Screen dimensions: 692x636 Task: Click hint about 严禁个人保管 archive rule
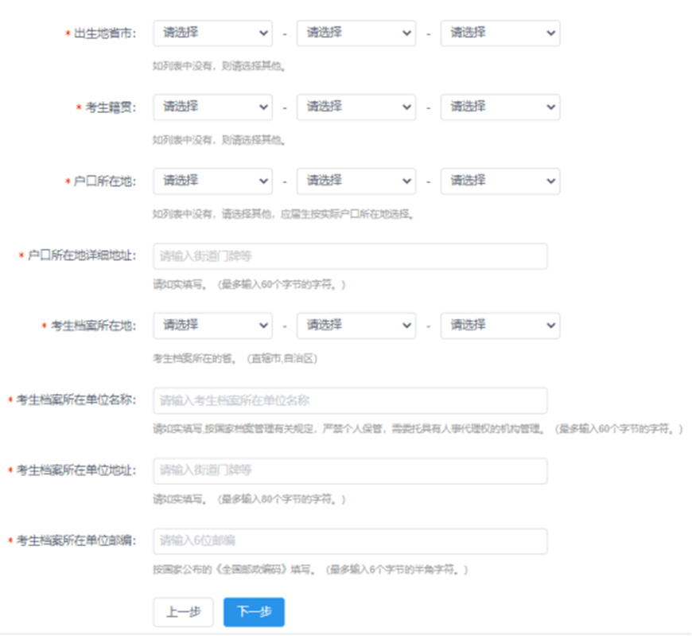[x=418, y=429]
